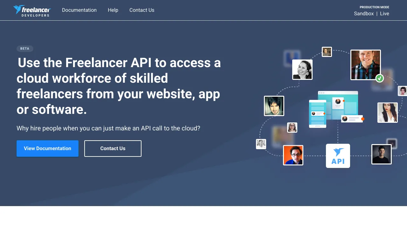The height and width of the screenshot is (229, 407).
Task: Click the dark-haired man photo at left
Action: (x=274, y=106)
